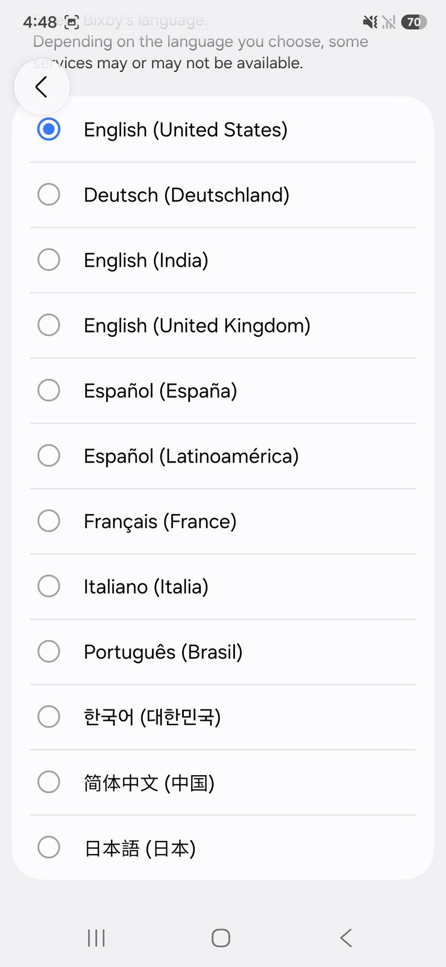
Task: Tap the mute vibrate status icon
Action: pyautogui.click(x=370, y=22)
